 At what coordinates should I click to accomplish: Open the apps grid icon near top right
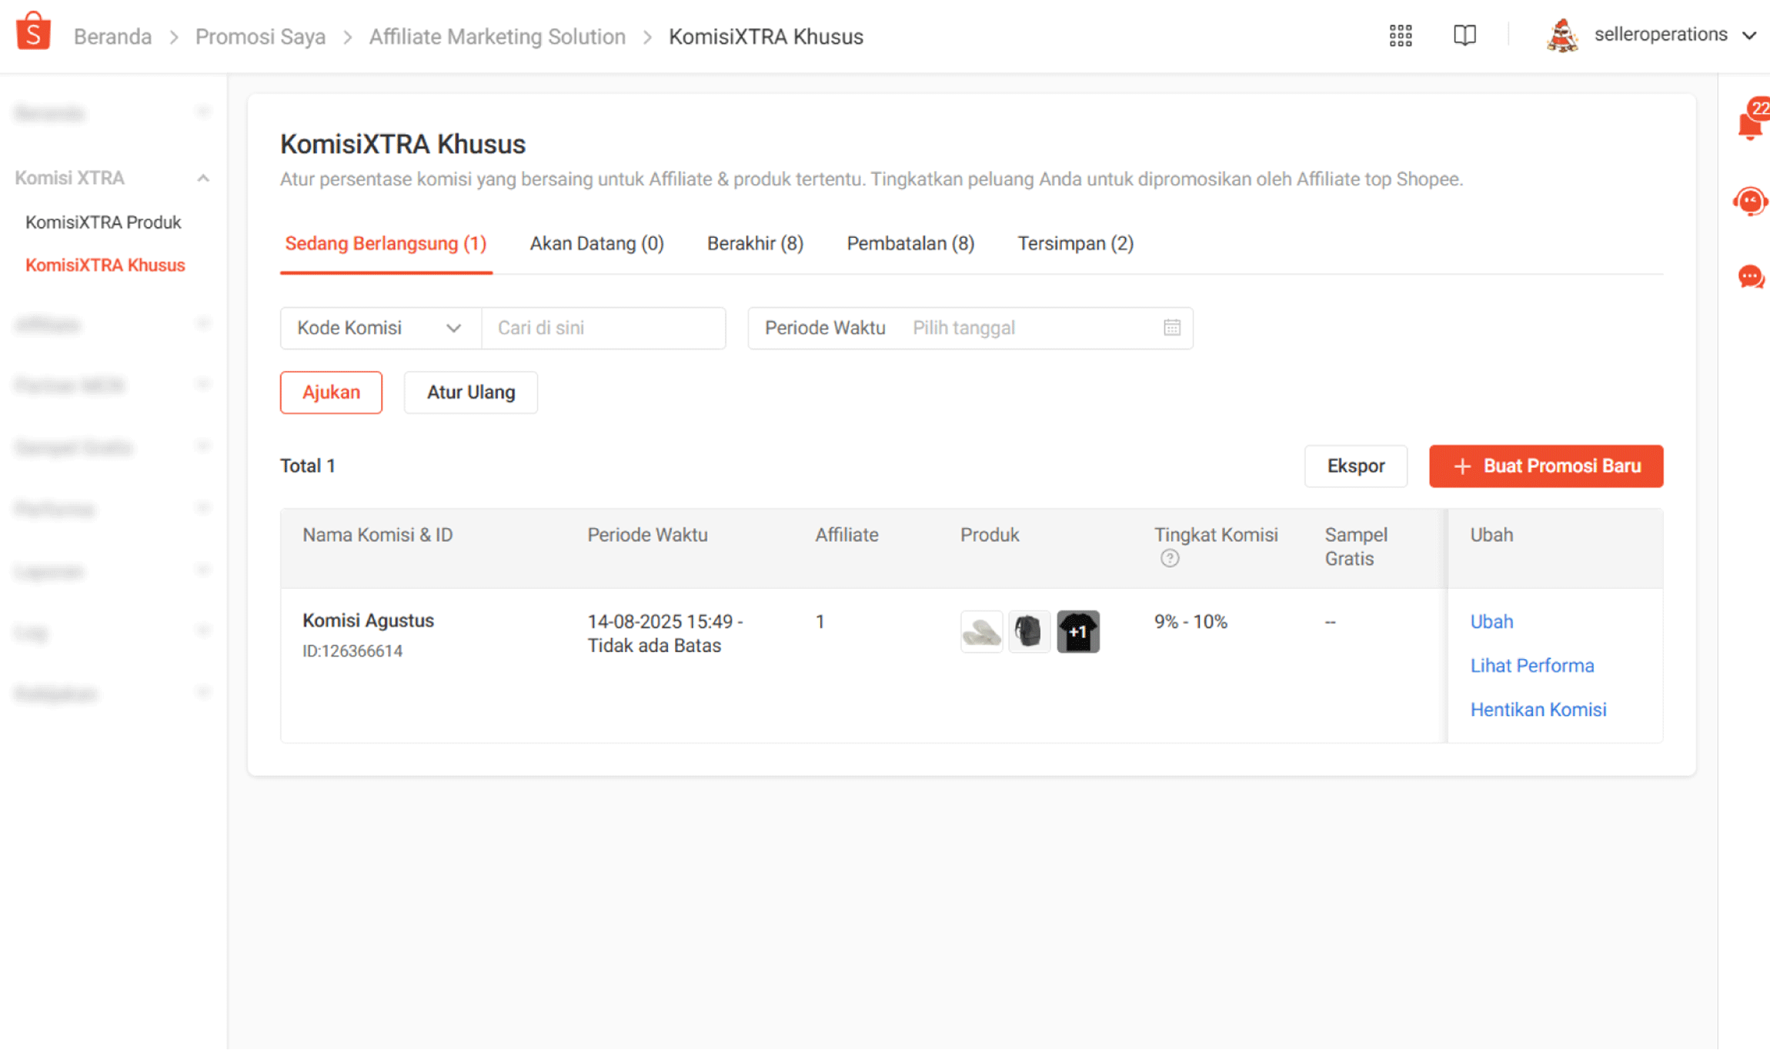pos(1399,35)
